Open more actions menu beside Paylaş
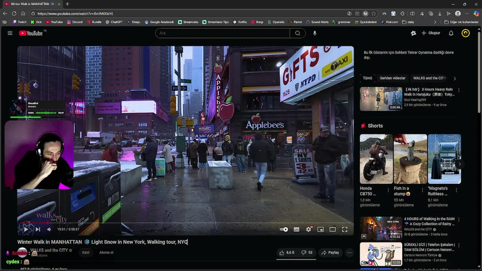 click(349, 253)
